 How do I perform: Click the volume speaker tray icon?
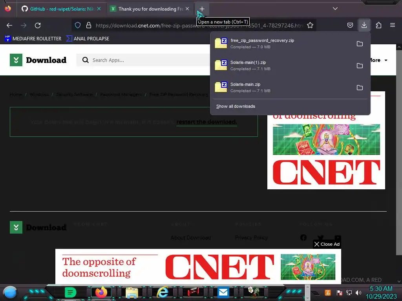point(358,292)
